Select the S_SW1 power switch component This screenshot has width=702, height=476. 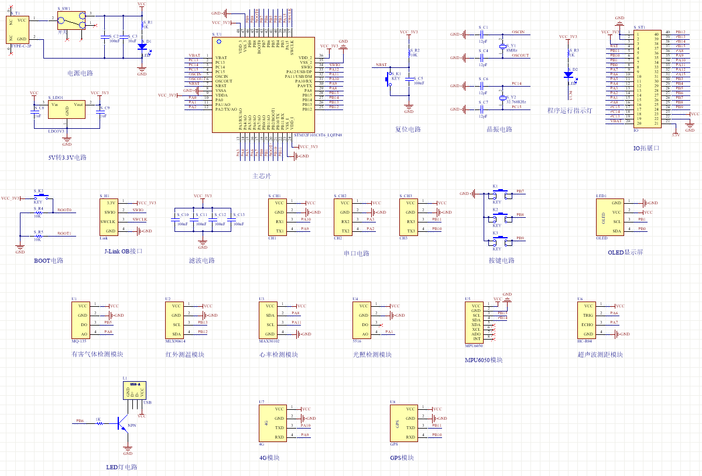(71, 20)
